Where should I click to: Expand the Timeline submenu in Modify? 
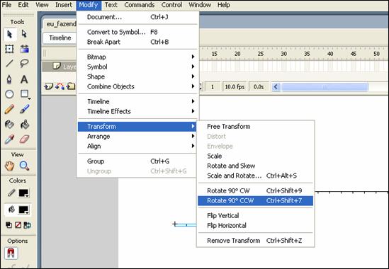pyautogui.click(x=137, y=102)
